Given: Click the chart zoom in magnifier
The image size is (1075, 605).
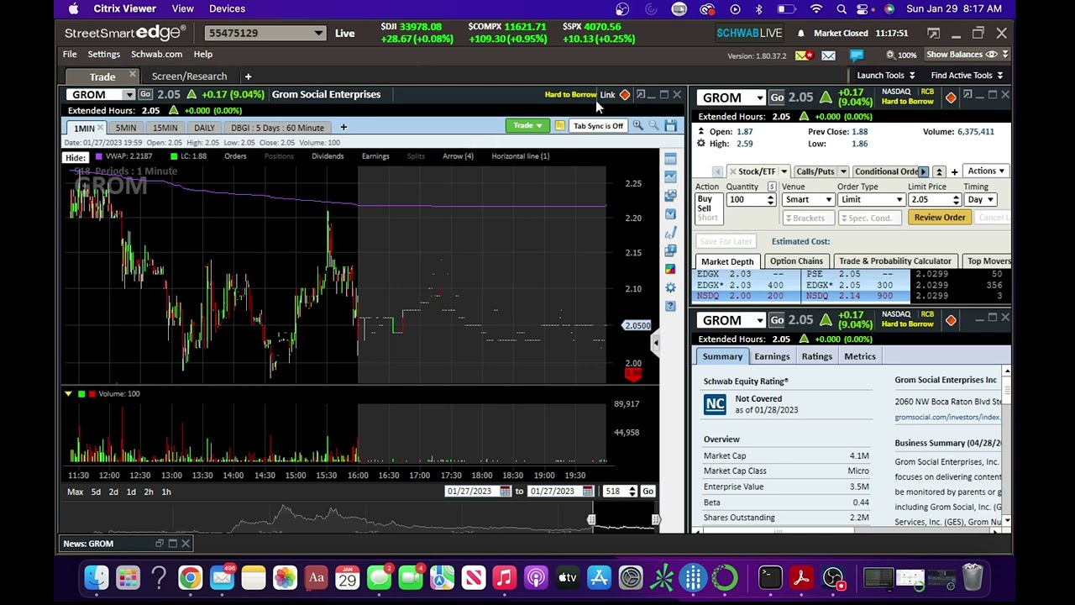Looking at the screenshot, I should point(637,126).
